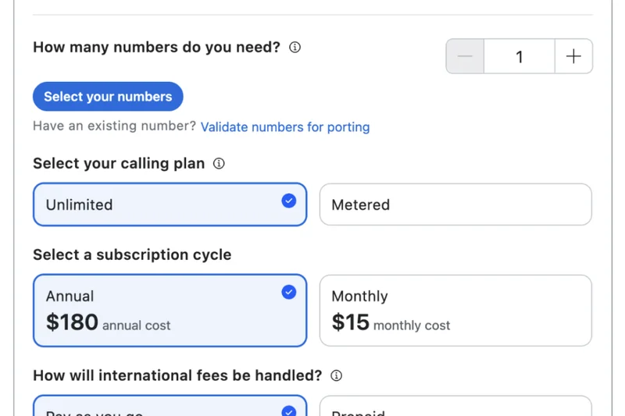
Task: Increase number count with plus button
Action: [573, 56]
